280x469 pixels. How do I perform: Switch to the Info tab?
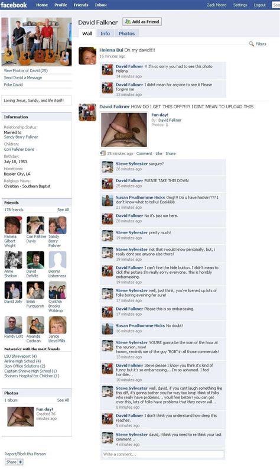105,34
